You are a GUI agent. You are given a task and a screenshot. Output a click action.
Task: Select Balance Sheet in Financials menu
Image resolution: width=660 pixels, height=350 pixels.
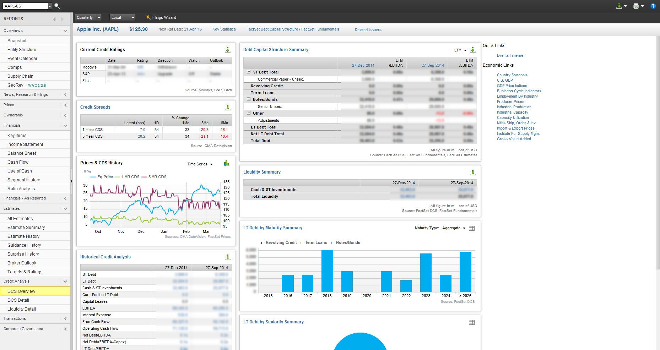(x=22, y=153)
